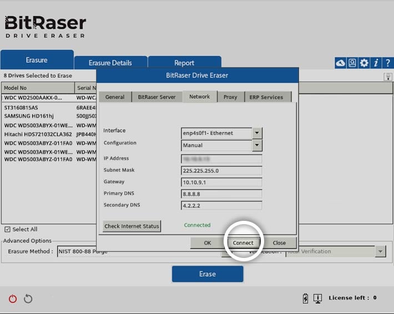Click the Gateway field 10.10.9.1

pos(221,182)
